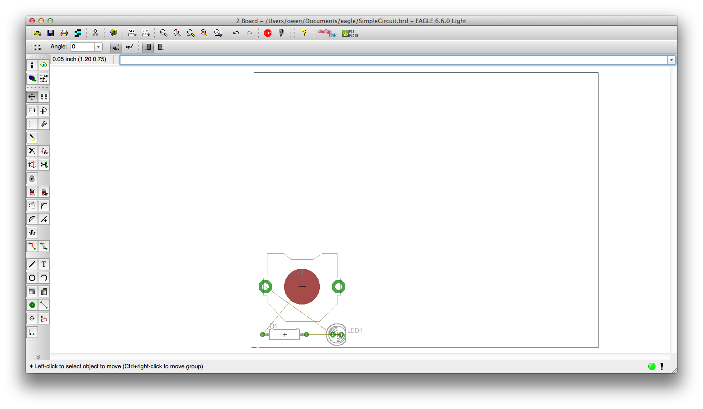Select the Dimension measurement tool

click(32, 333)
